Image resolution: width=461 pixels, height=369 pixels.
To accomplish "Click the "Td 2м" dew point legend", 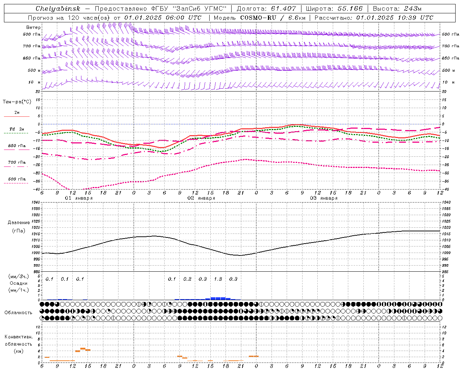I will tap(17, 129).
